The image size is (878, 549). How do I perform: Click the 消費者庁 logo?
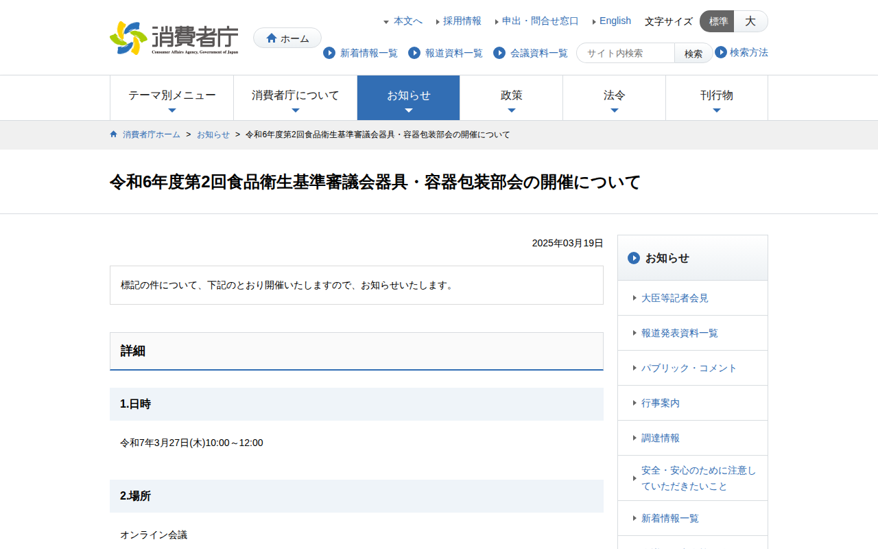174,38
